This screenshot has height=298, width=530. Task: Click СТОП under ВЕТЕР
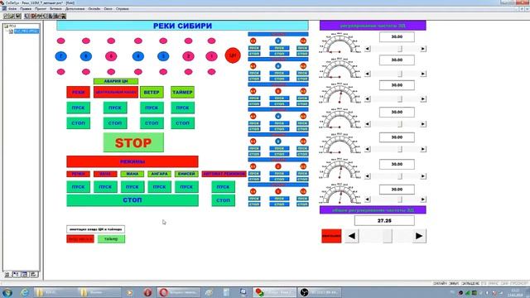coord(152,123)
